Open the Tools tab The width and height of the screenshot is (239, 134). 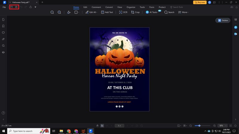tap(142, 7)
